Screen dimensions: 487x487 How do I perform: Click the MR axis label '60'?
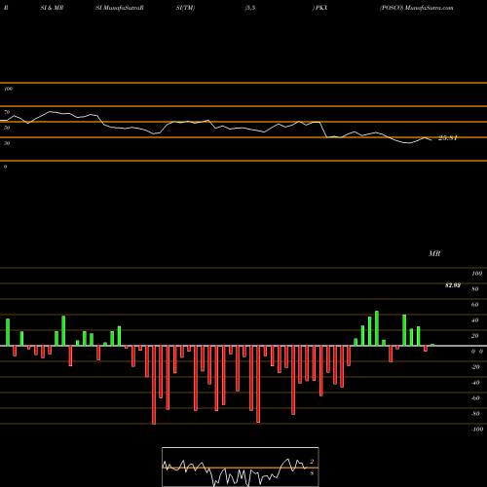point(475,305)
